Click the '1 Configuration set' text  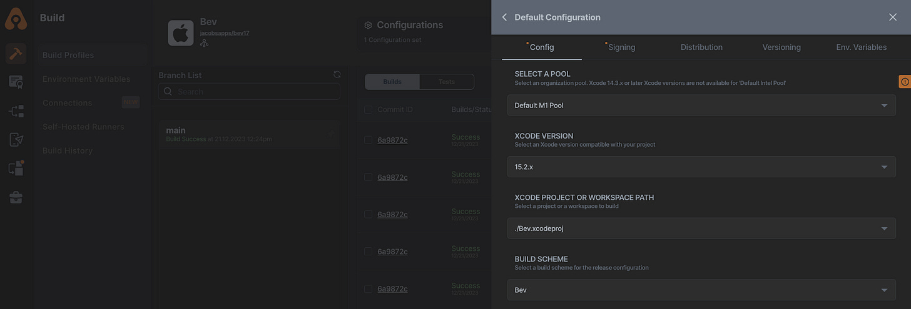point(392,40)
